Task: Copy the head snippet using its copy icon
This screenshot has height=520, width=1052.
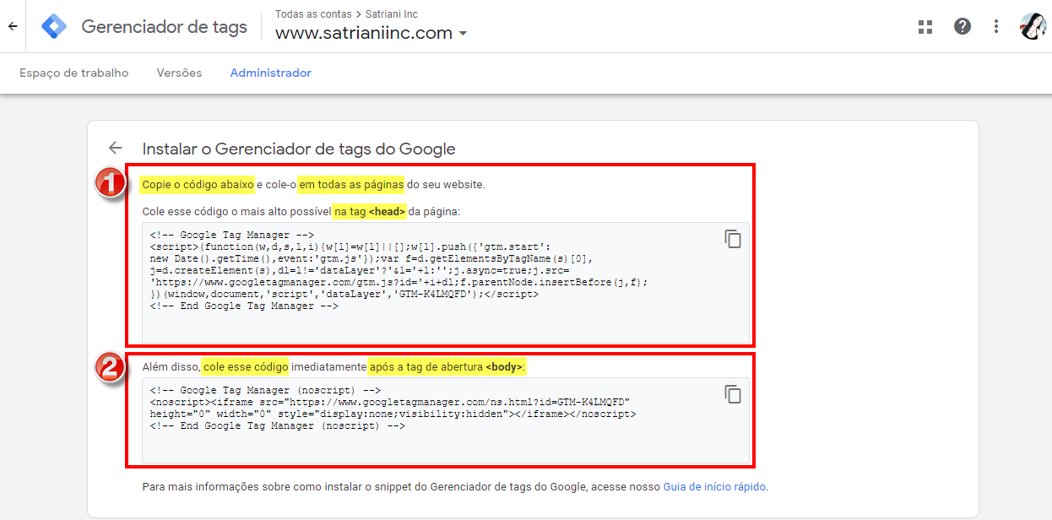Action: [x=733, y=240]
